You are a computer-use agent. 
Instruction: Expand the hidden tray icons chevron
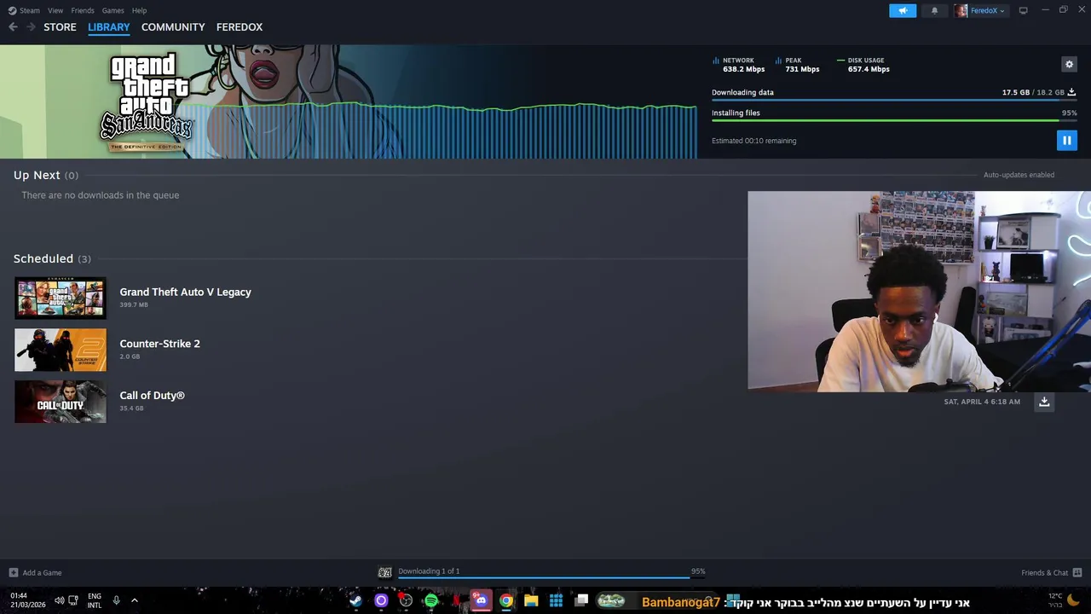[134, 600]
